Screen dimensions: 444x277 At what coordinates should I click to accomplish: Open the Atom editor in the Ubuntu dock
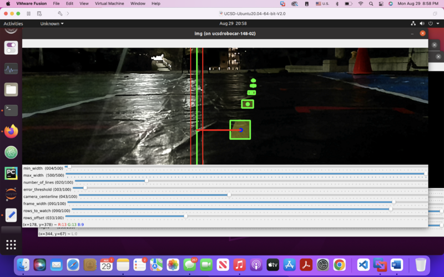pos(11,152)
